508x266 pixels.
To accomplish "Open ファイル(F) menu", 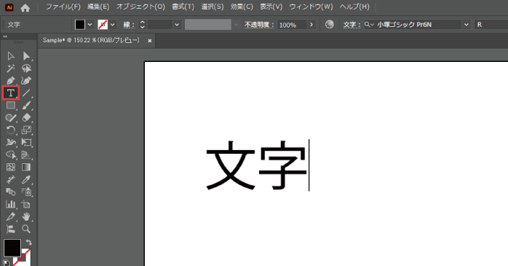I will (63, 7).
